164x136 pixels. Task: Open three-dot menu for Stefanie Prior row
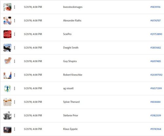tap(14, 116)
